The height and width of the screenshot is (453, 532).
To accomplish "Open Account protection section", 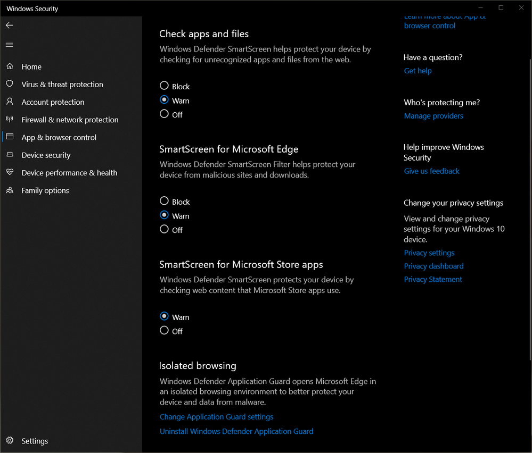I will tap(53, 102).
